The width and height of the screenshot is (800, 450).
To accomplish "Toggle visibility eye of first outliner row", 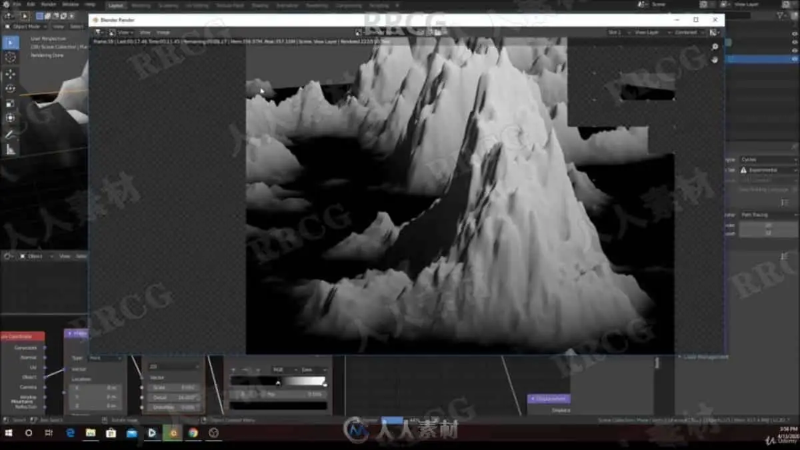I will (x=794, y=34).
